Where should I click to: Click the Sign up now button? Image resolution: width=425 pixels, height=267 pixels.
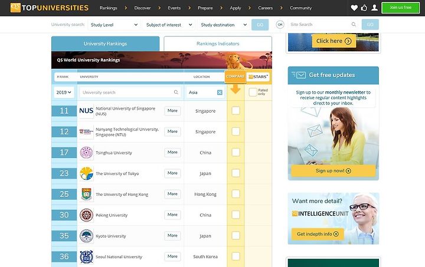[x=333, y=171]
